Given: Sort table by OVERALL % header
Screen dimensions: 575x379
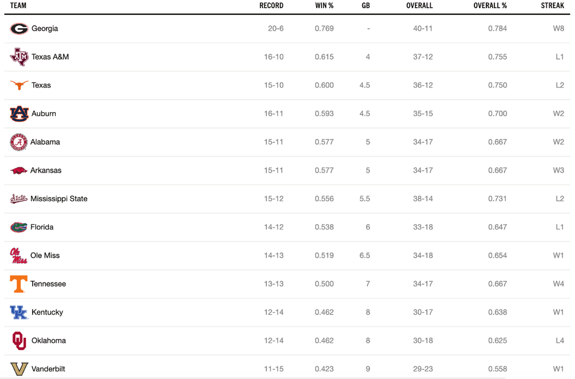Looking at the screenshot, I should tap(490, 6).
